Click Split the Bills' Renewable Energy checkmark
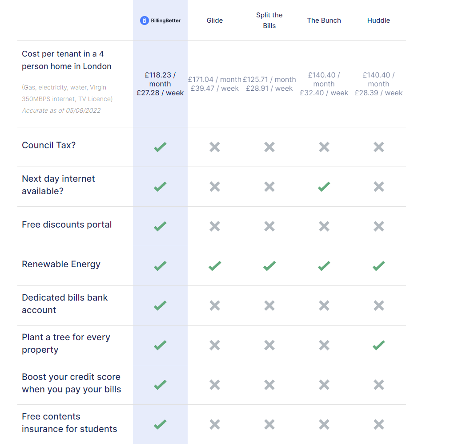Image resolution: width=454 pixels, height=444 pixels. point(269,266)
